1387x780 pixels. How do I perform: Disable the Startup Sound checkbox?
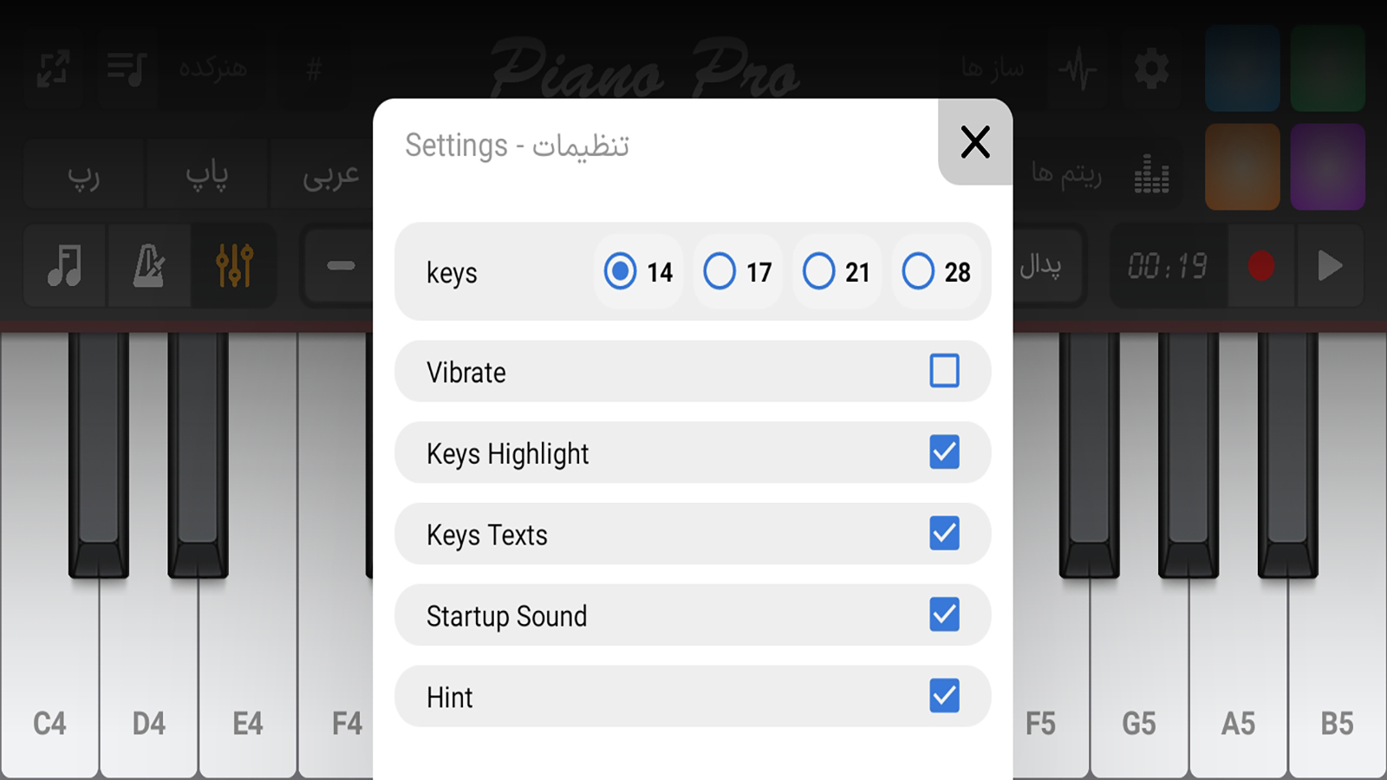(944, 614)
